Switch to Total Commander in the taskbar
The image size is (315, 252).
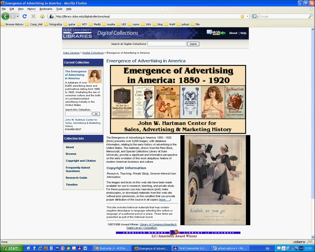[x=191, y=248]
